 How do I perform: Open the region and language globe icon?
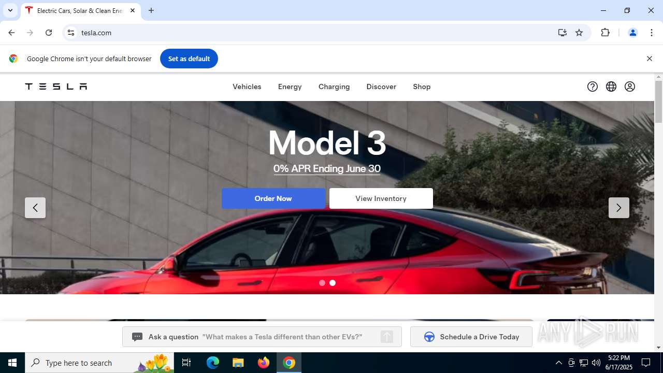click(611, 87)
